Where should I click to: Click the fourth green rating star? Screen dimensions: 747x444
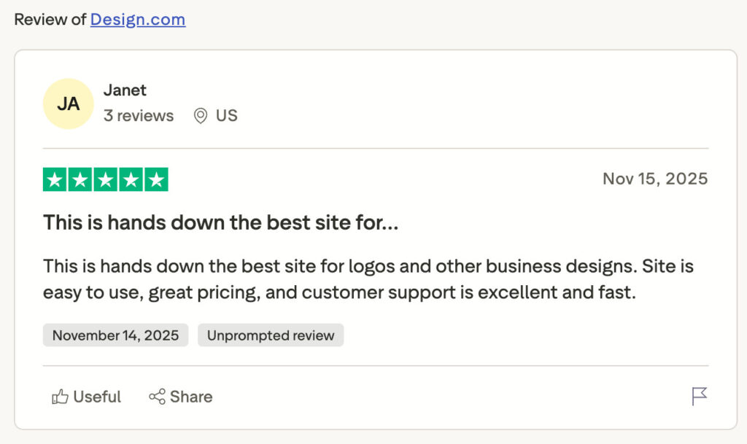[131, 179]
